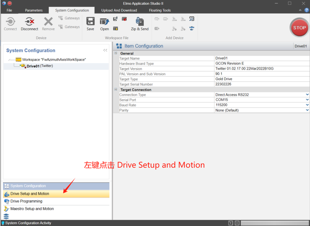Switch to the Parameters tab
The image size is (310, 226).
pyautogui.click(x=34, y=10)
